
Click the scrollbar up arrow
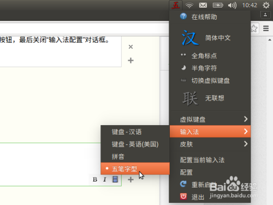(270, 40)
